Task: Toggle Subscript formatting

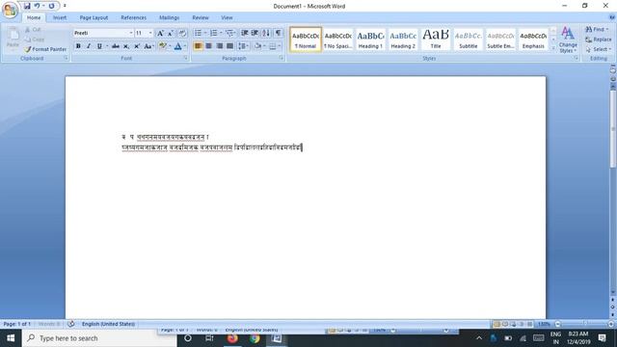Action: click(x=126, y=46)
